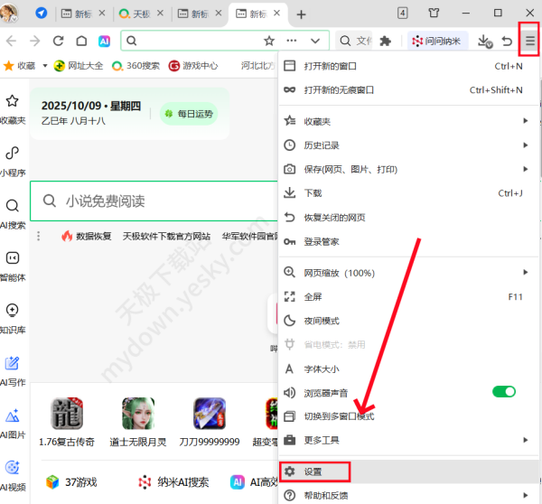Viewport: 542px width, 504px height.
Task: Open new tab with plus button
Action: pyautogui.click(x=302, y=14)
